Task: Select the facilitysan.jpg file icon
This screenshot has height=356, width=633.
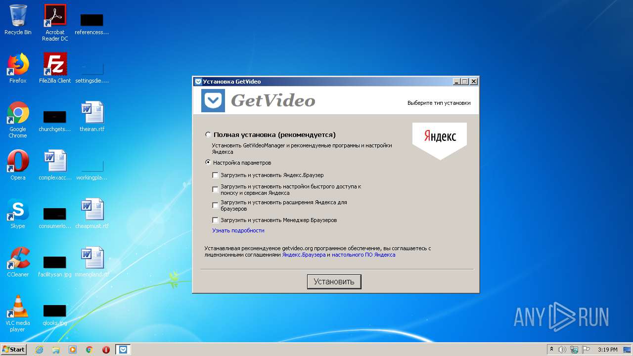Action: pos(55,266)
